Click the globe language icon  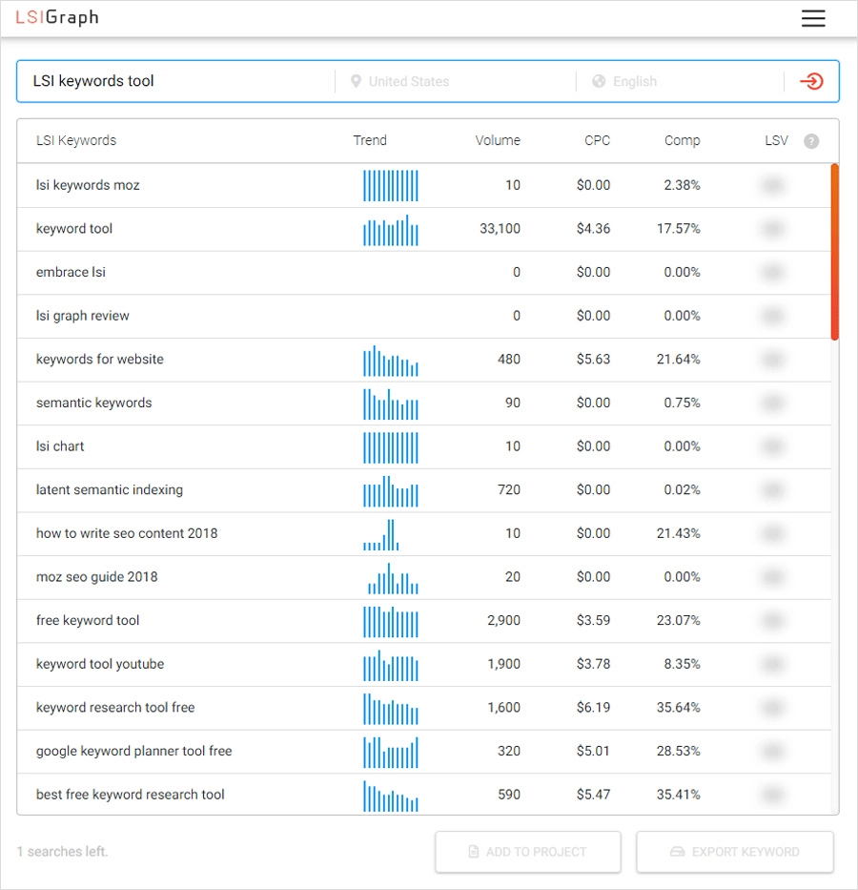599,82
